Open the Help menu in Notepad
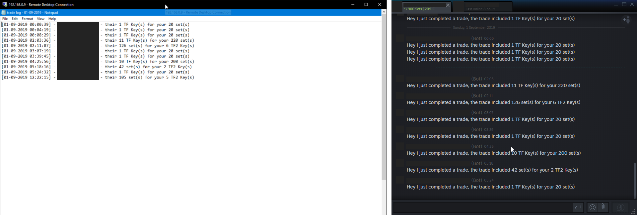This screenshot has width=637, height=215. pyautogui.click(x=52, y=19)
